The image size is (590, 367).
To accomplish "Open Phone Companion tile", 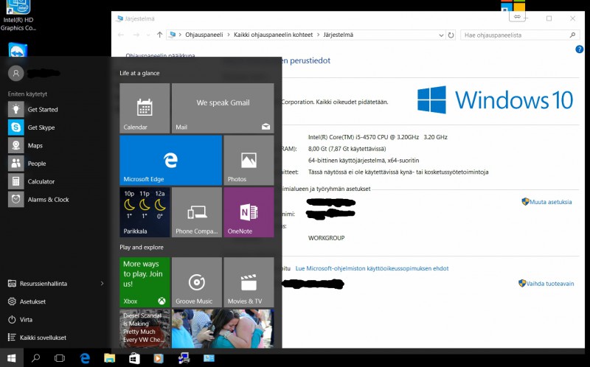I will click(x=196, y=212).
